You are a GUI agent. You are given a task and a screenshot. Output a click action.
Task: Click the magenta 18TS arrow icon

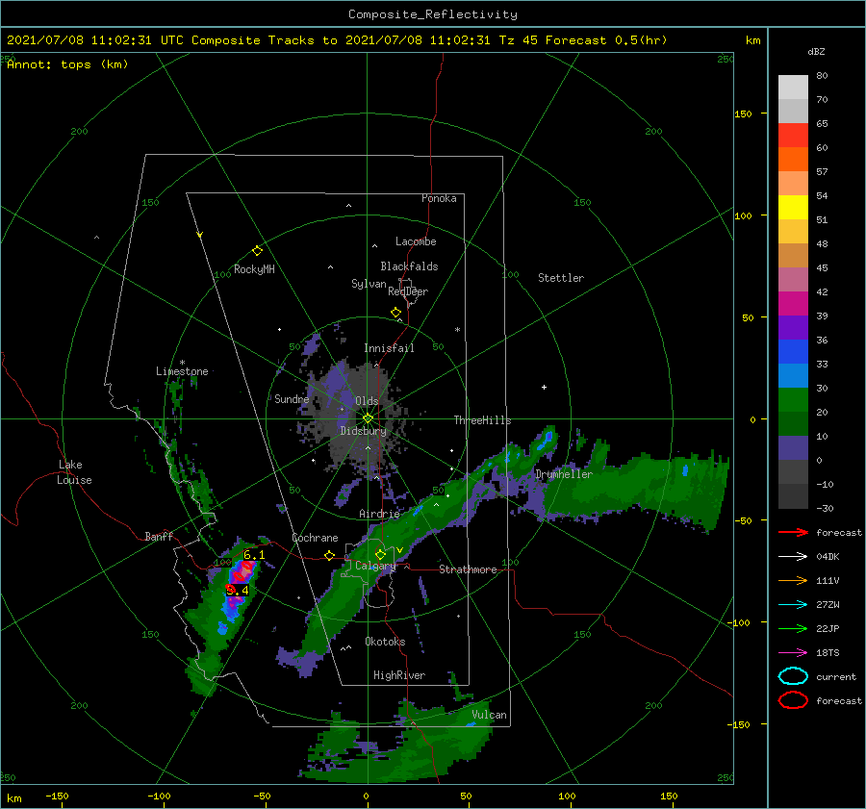pyautogui.click(x=793, y=653)
